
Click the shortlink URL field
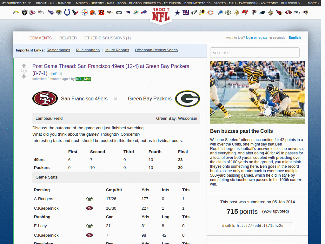coord(264,226)
